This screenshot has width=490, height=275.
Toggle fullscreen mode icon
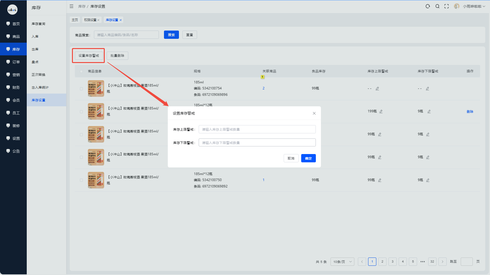click(x=447, y=6)
